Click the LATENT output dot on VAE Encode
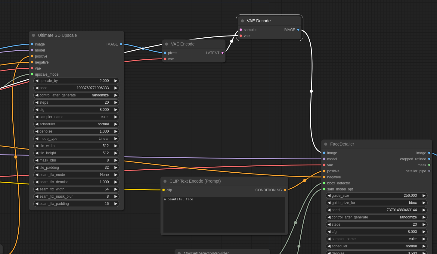This screenshot has height=254, width=437. (x=222, y=53)
